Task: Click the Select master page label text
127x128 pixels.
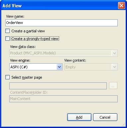Action: point(27,77)
